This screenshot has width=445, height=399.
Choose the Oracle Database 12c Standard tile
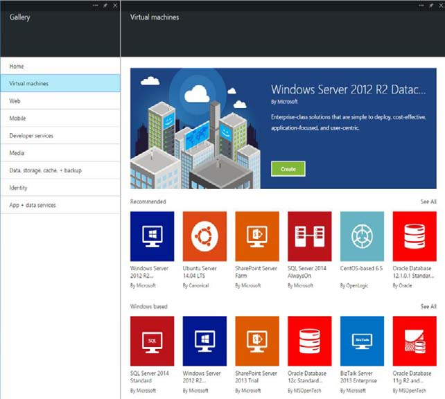click(309, 340)
